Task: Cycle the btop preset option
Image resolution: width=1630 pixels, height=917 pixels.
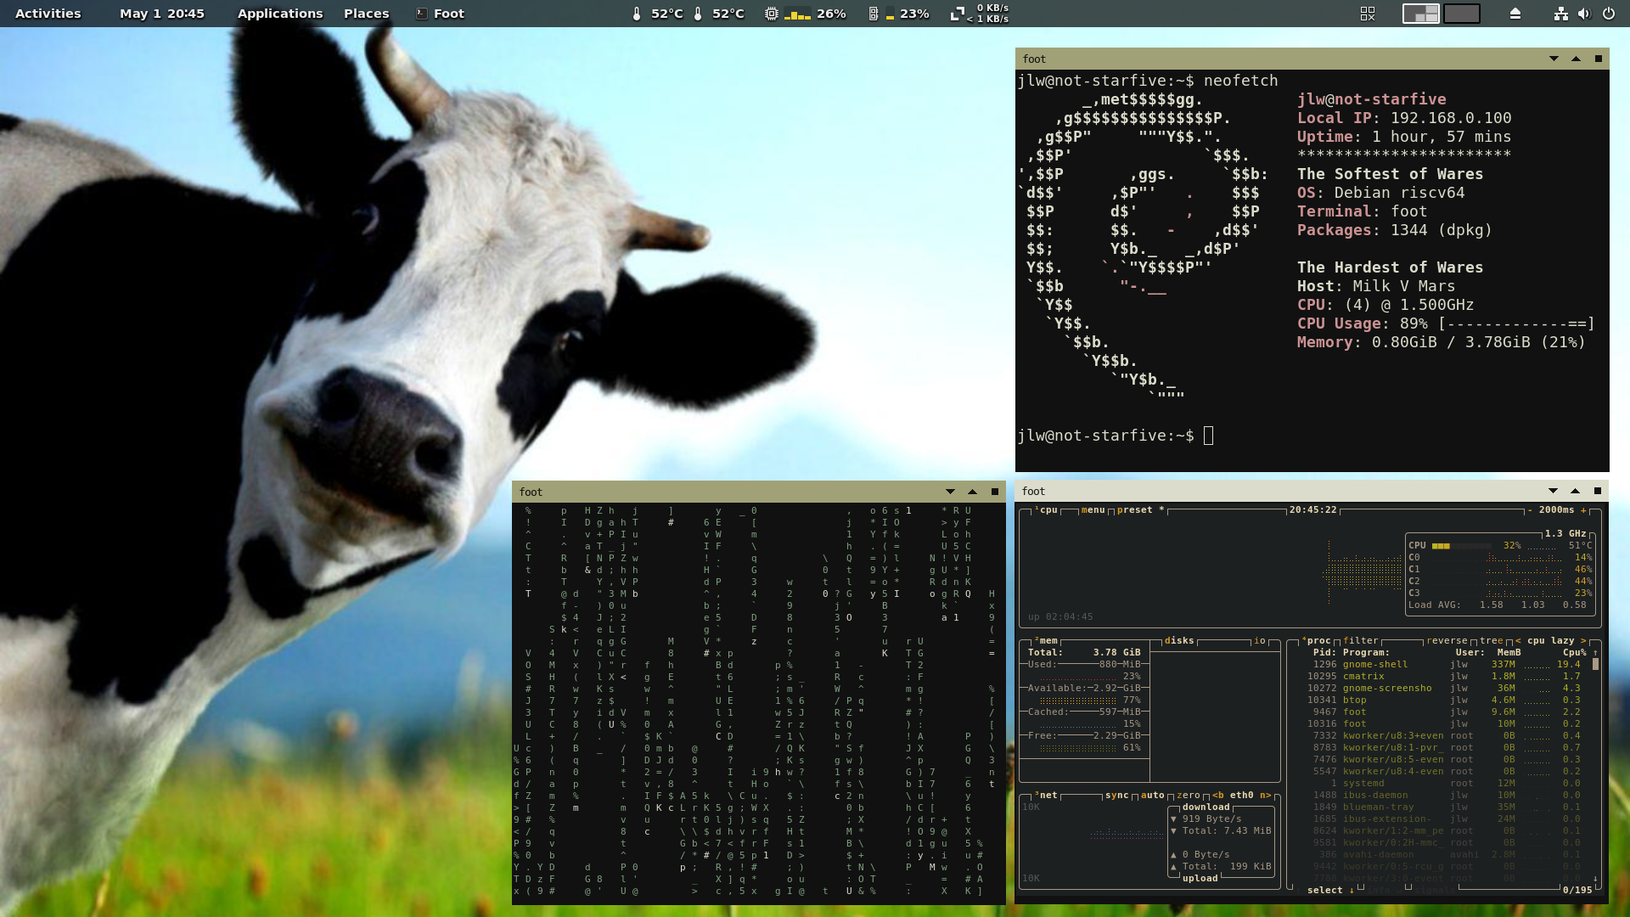Action: coord(1140,510)
